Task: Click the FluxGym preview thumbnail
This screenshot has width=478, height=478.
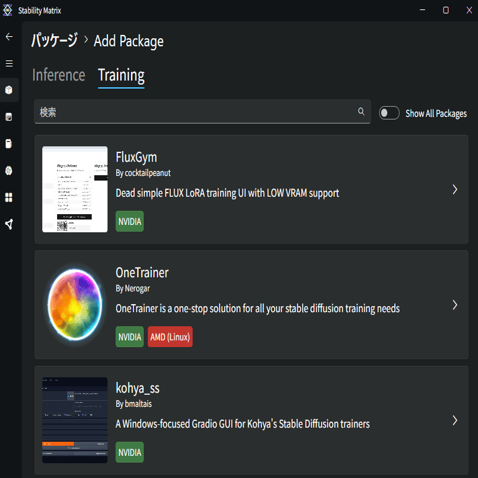Action: [x=75, y=189]
